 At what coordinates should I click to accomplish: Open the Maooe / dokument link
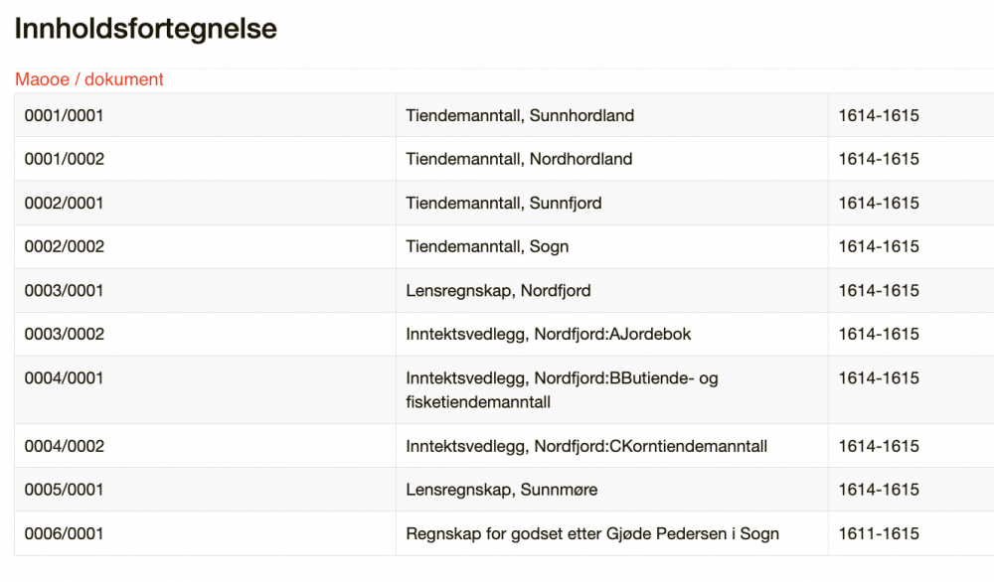tap(89, 79)
